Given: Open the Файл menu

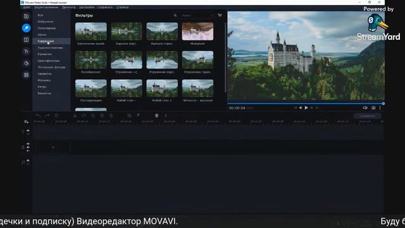Looking at the screenshot, I should pyautogui.click(x=27, y=8).
